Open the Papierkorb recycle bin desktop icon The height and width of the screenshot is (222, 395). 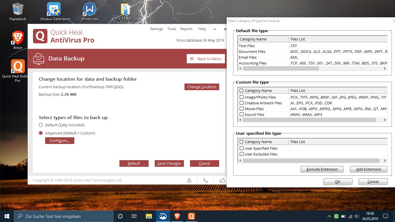click(x=18, y=12)
